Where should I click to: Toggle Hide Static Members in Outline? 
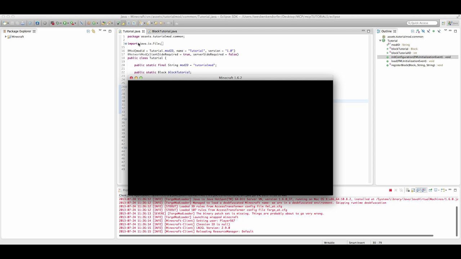click(x=429, y=31)
